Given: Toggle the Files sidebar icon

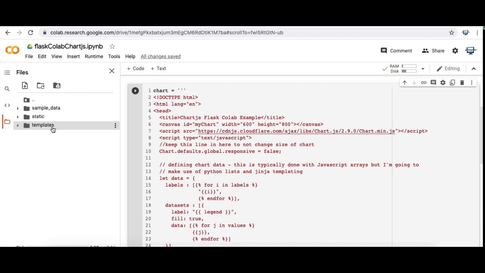Looking at the screenshot, I should pyautogui.click(x=7, y=122).
